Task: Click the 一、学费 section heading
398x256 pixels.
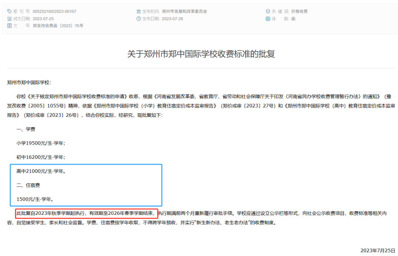Action: 26,129
